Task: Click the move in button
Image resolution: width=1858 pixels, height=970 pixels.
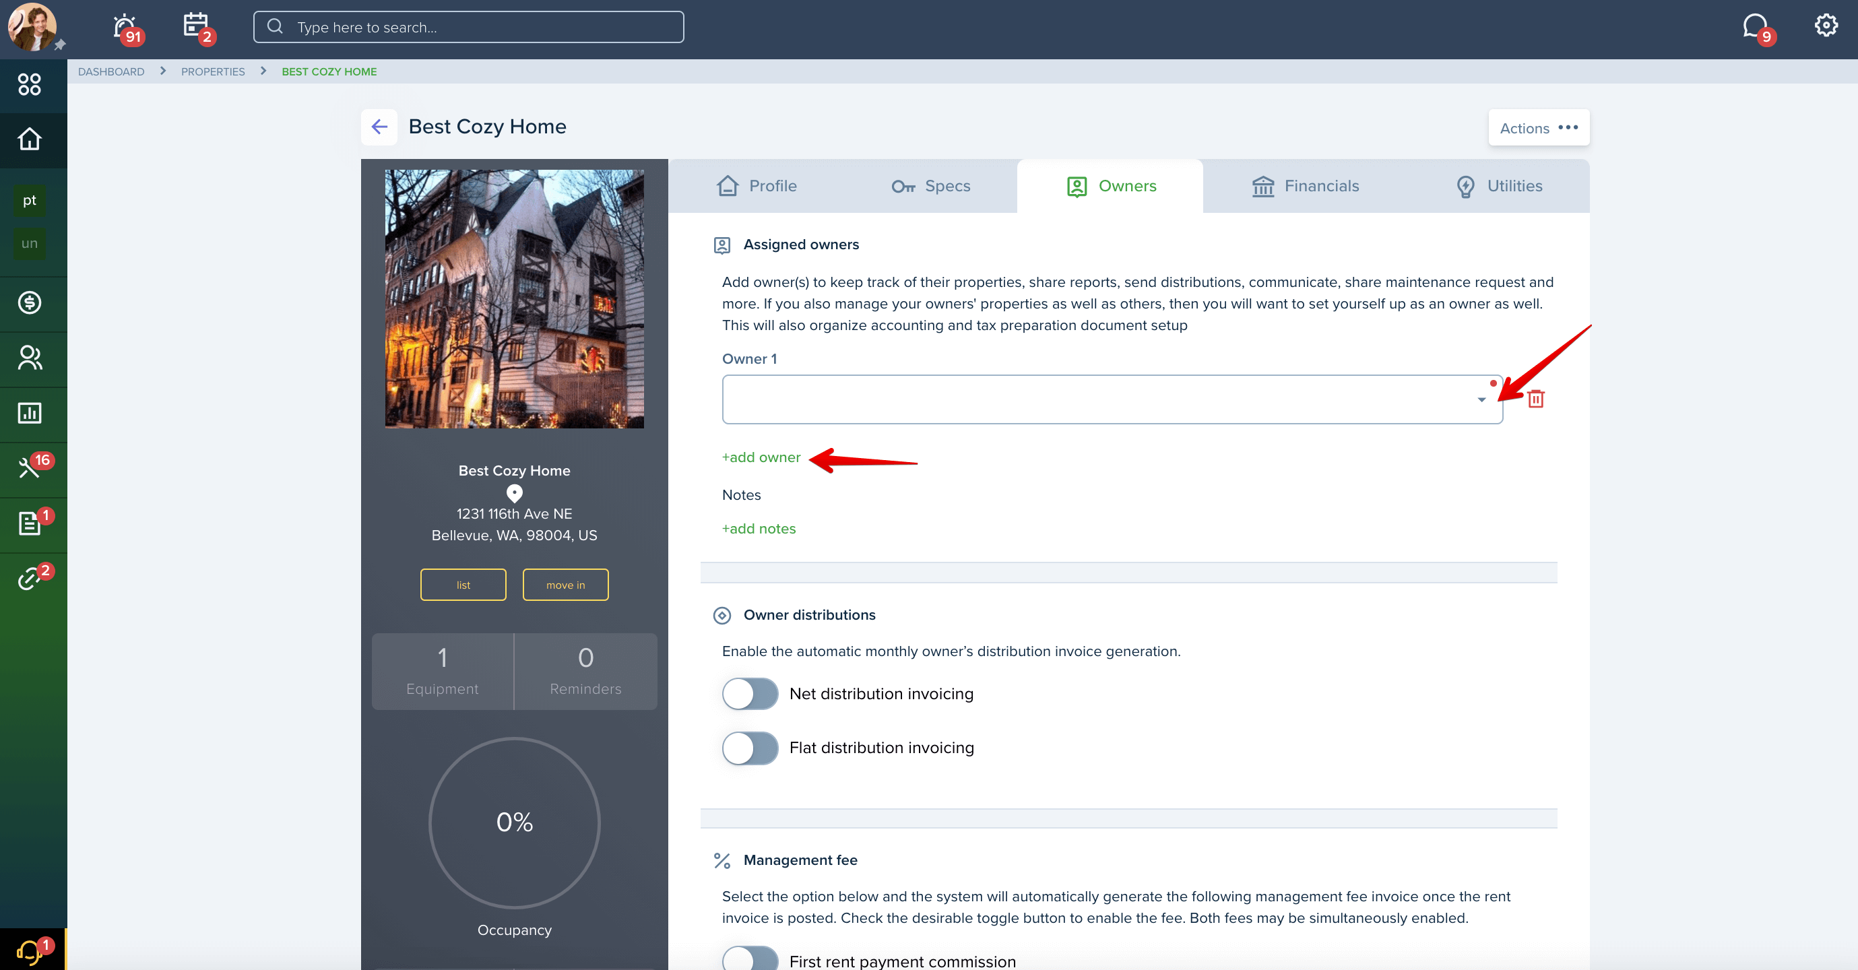Action: 565,585
